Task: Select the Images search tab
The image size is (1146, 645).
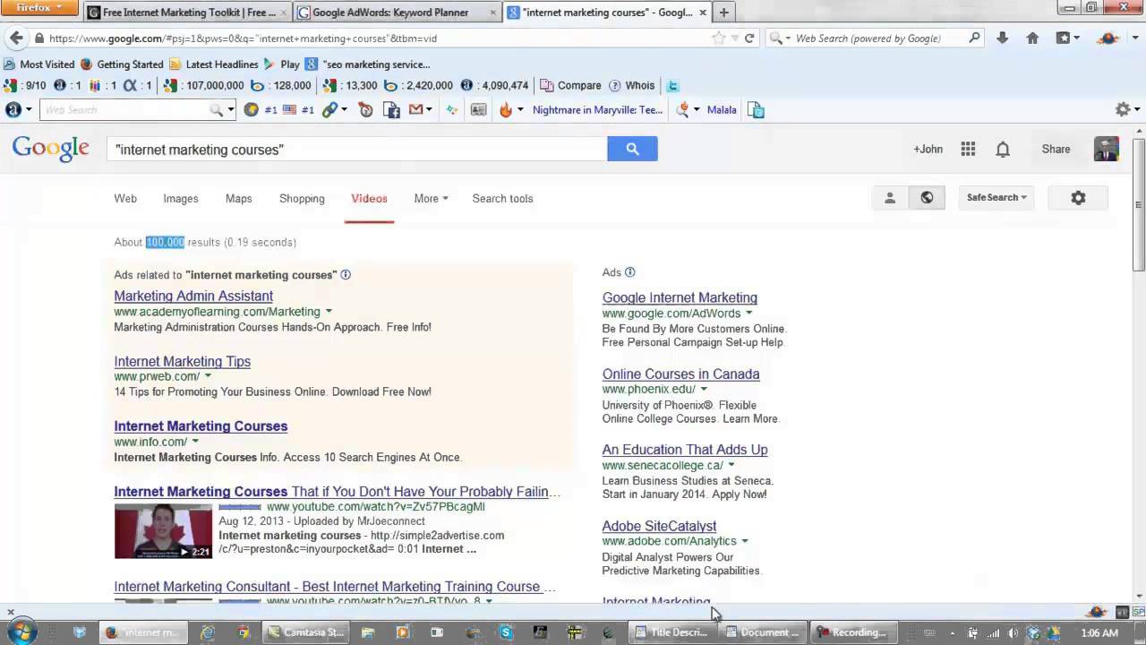Action: (x=181, y=199)
